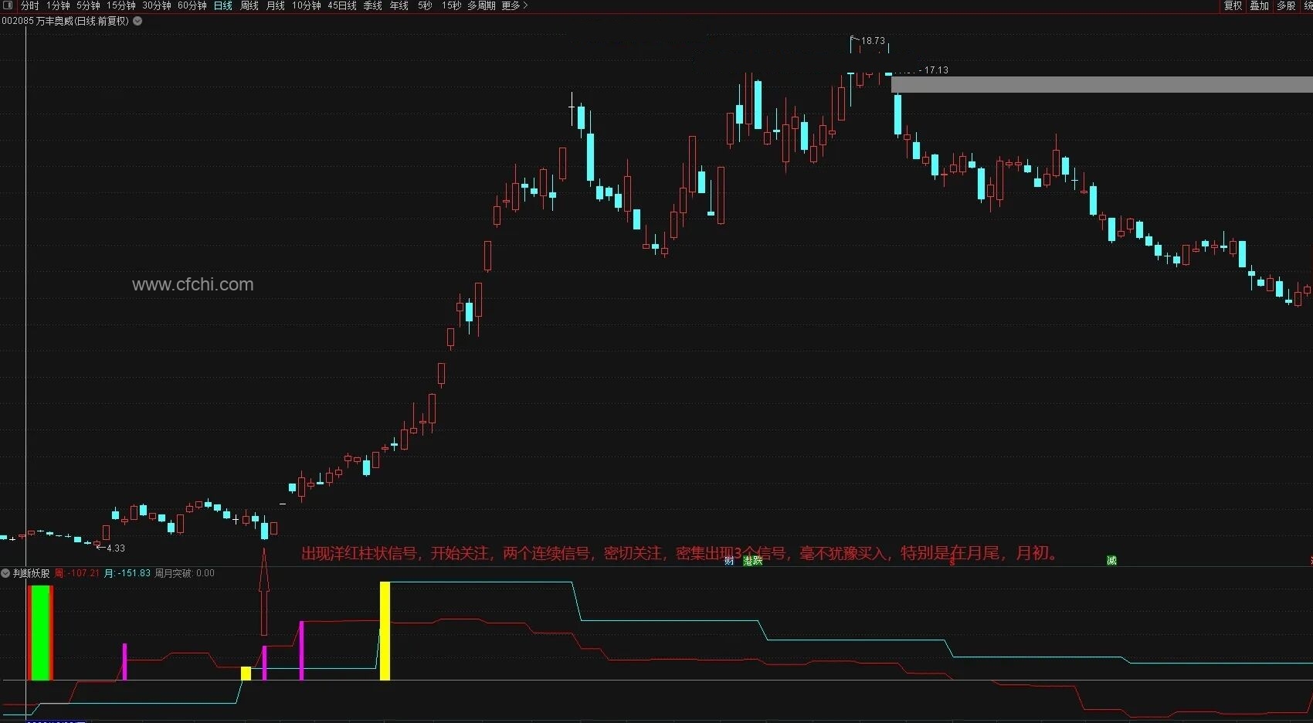Click the 叠加 overlay button

click(x=1260, y=5)
